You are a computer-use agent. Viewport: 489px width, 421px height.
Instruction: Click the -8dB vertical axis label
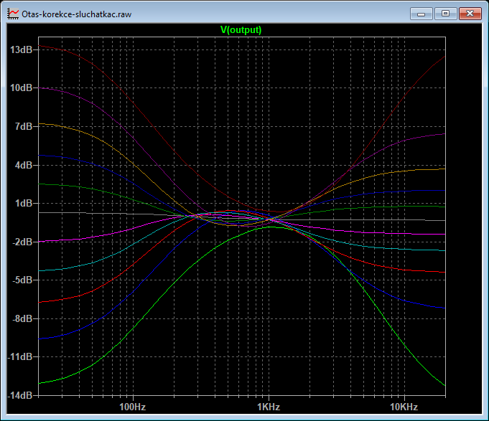click(22, 318)
